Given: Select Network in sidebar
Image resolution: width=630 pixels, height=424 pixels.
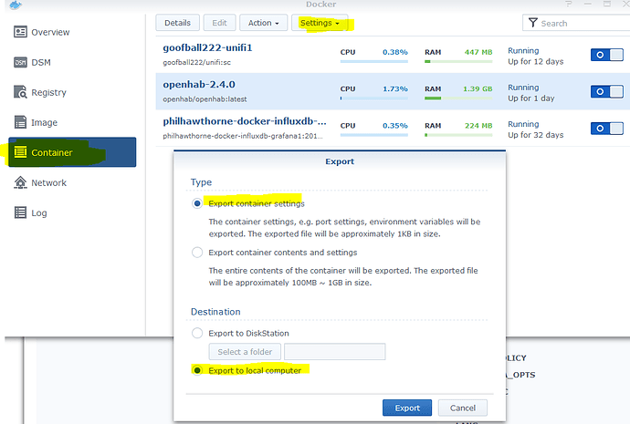Looking at the screenshot, I should (48, 182).
